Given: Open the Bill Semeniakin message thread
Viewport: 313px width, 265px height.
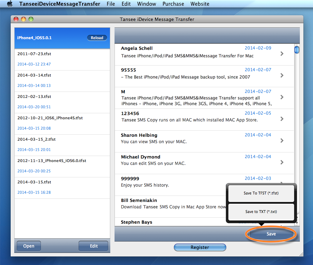Looking at the screenshot, I should click(x=170, y=207).
